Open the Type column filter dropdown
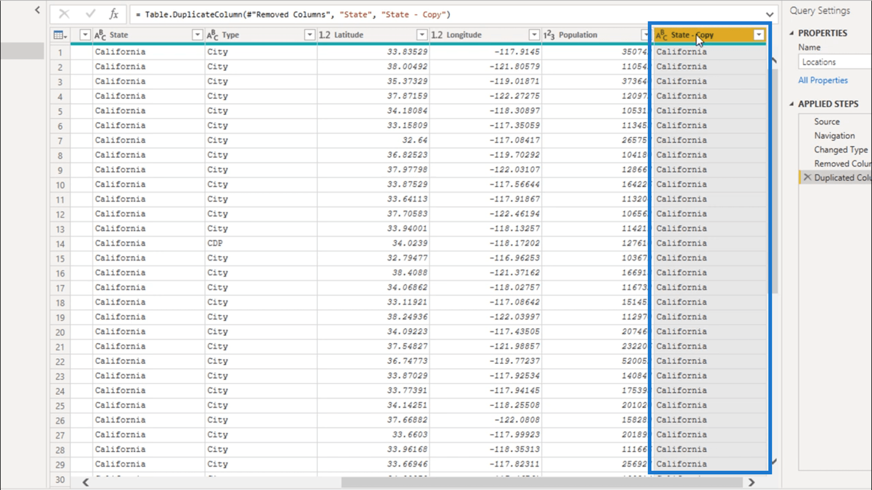This screenshot has height=490, width=872. pos(310,35)
